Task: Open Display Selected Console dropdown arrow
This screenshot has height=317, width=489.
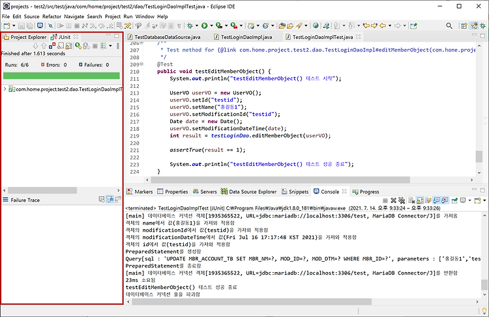Action: coord(469,200)
